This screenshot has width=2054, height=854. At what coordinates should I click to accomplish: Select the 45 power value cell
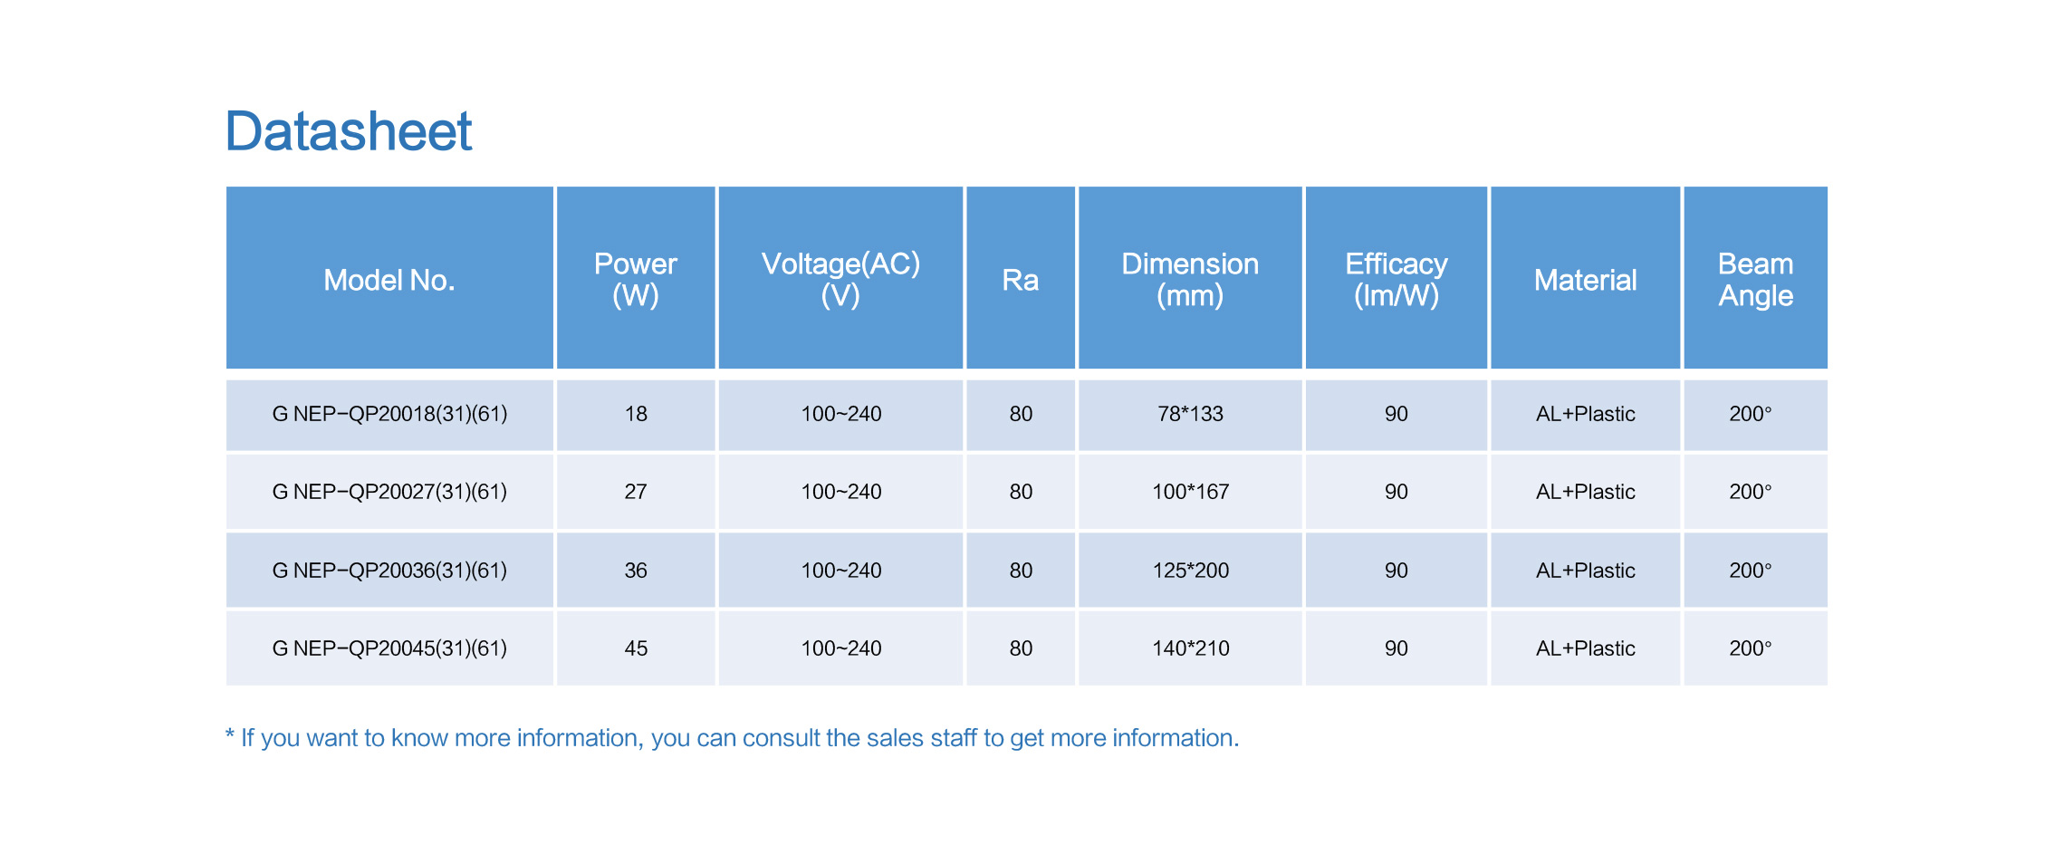click(x=636, y=648)
